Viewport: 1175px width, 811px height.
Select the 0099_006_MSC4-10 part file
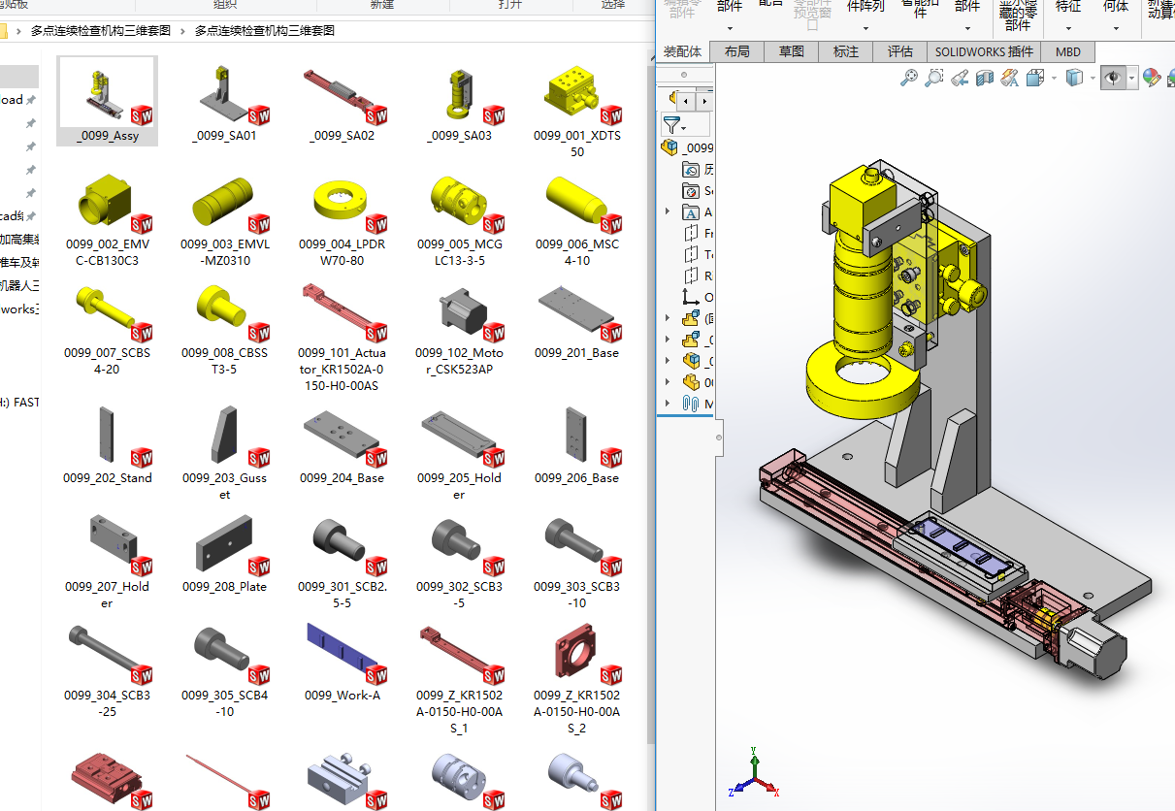pos(577,218)
